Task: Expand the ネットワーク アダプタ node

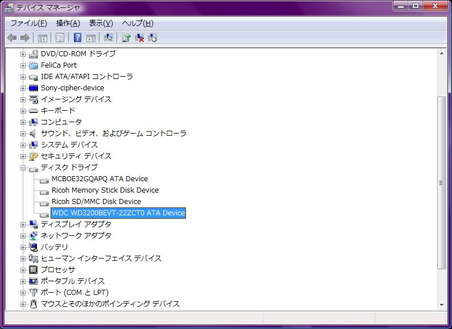Action: click(23, 236)
